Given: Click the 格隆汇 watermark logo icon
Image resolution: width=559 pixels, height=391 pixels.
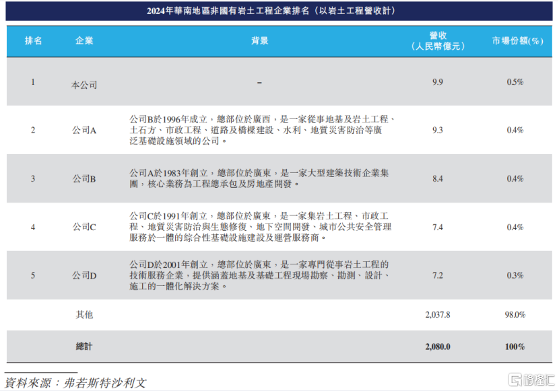Looking at the screenshot, I should (x=516, y=379).
